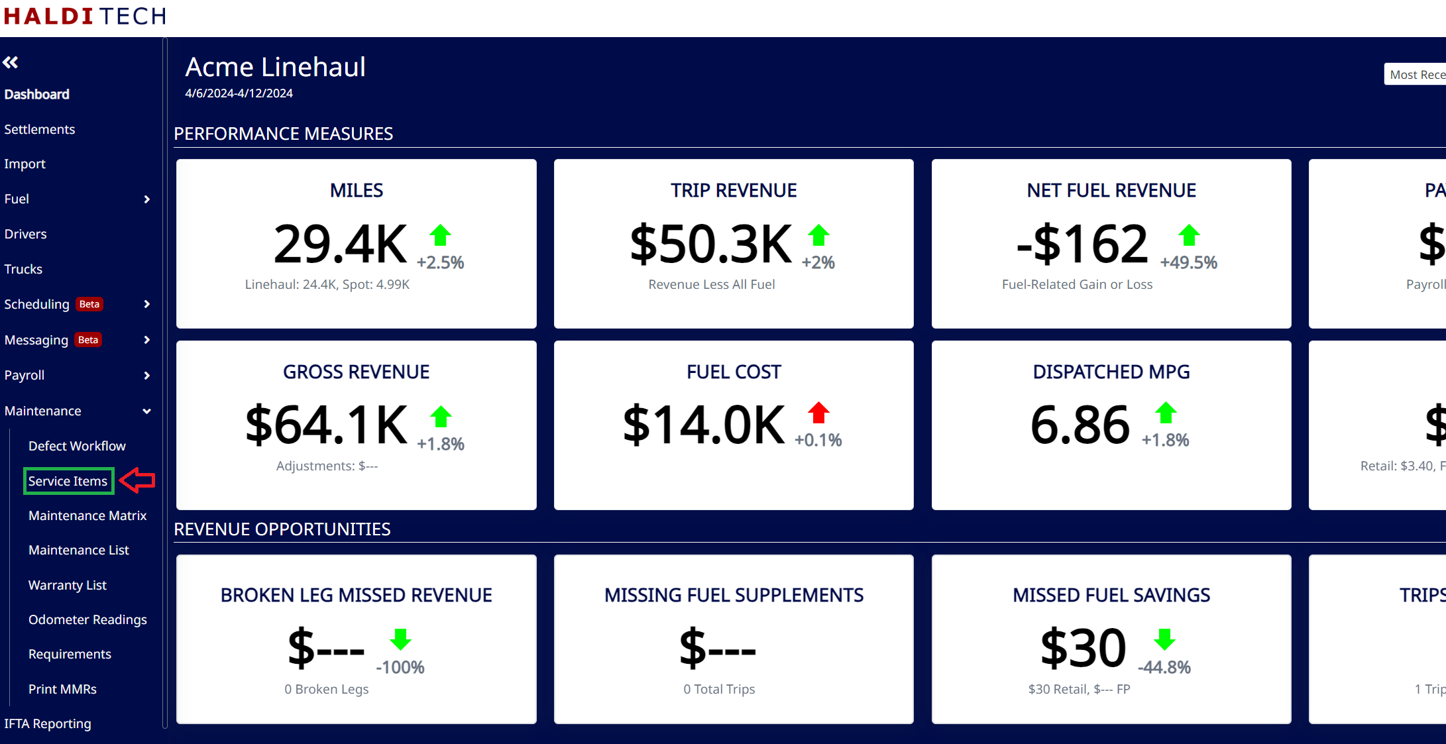Collapse the Maintenance submenu chevron
Image resolution: width=1446 pixels, height=744 pixels.
146,411
